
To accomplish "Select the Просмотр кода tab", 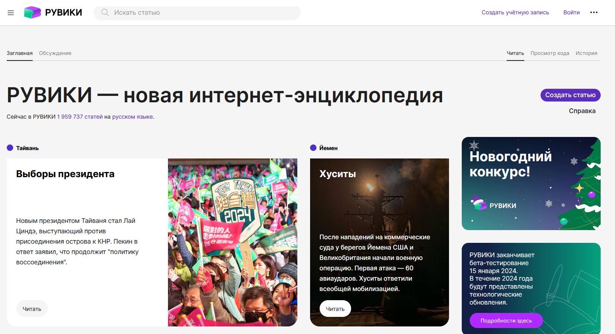I will (550, 53).
